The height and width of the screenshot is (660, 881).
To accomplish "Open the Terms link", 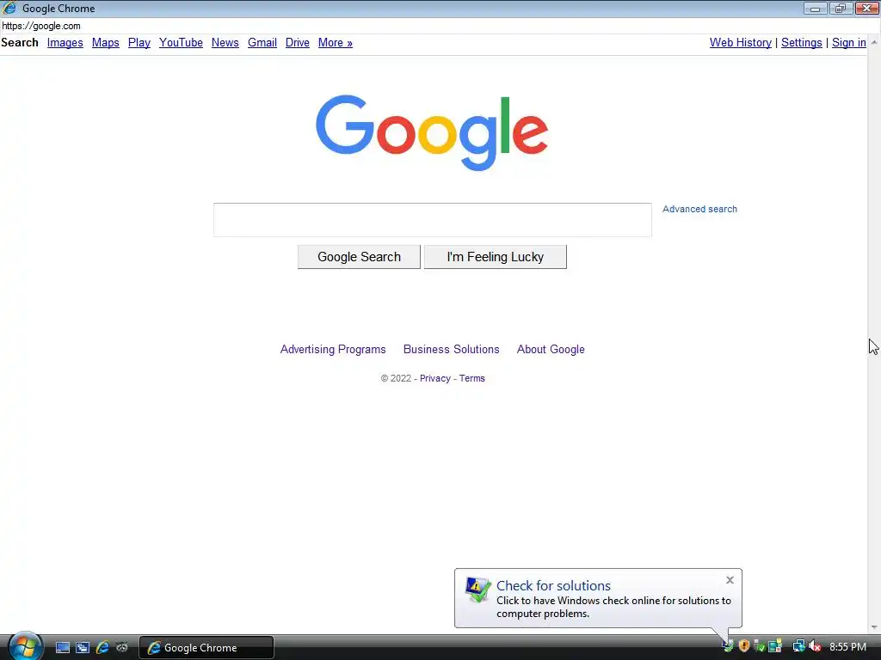I will pos(472,378).
